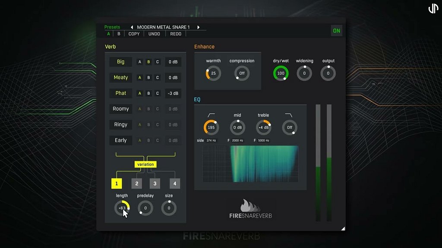Open the MODERN METAL SNARE 1 preset name list
Viewport: 442px width, 248px height.
pos(163,27)
